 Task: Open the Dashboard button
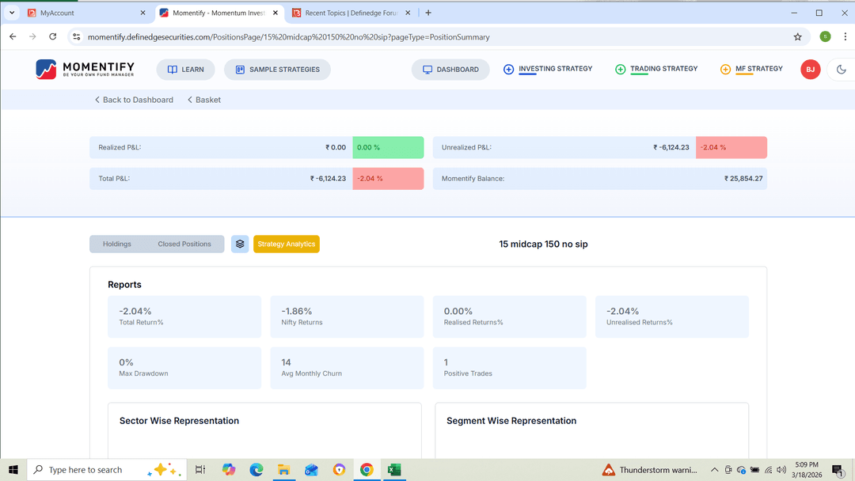point(450,70)
